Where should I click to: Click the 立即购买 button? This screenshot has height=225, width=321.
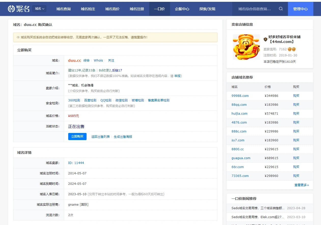point(77,137)
